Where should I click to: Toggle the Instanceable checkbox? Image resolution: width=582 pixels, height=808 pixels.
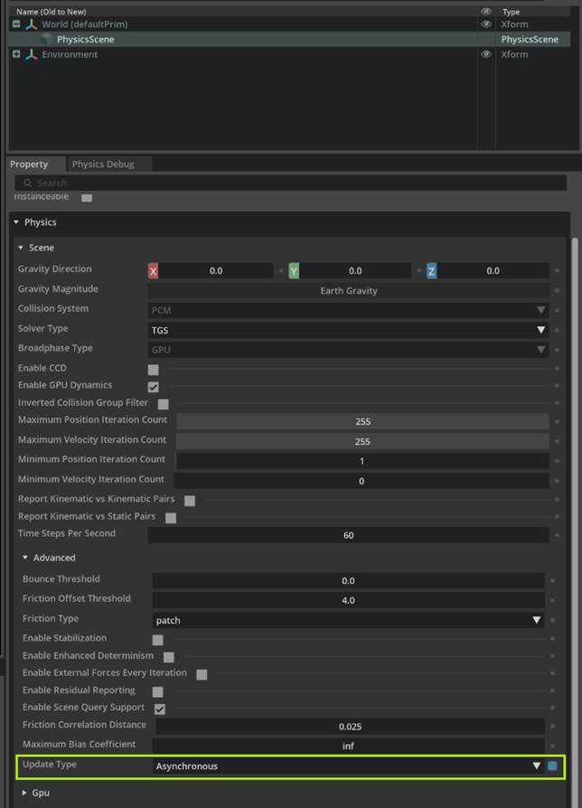click(x=87, y=197)
